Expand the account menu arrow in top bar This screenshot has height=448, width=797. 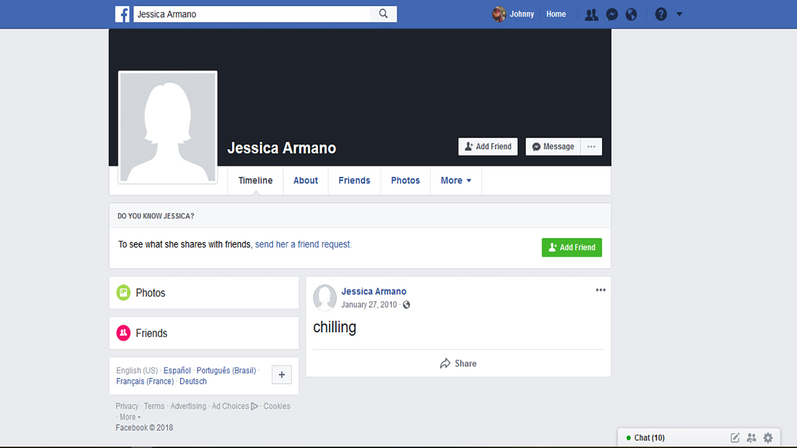[679, 15]
